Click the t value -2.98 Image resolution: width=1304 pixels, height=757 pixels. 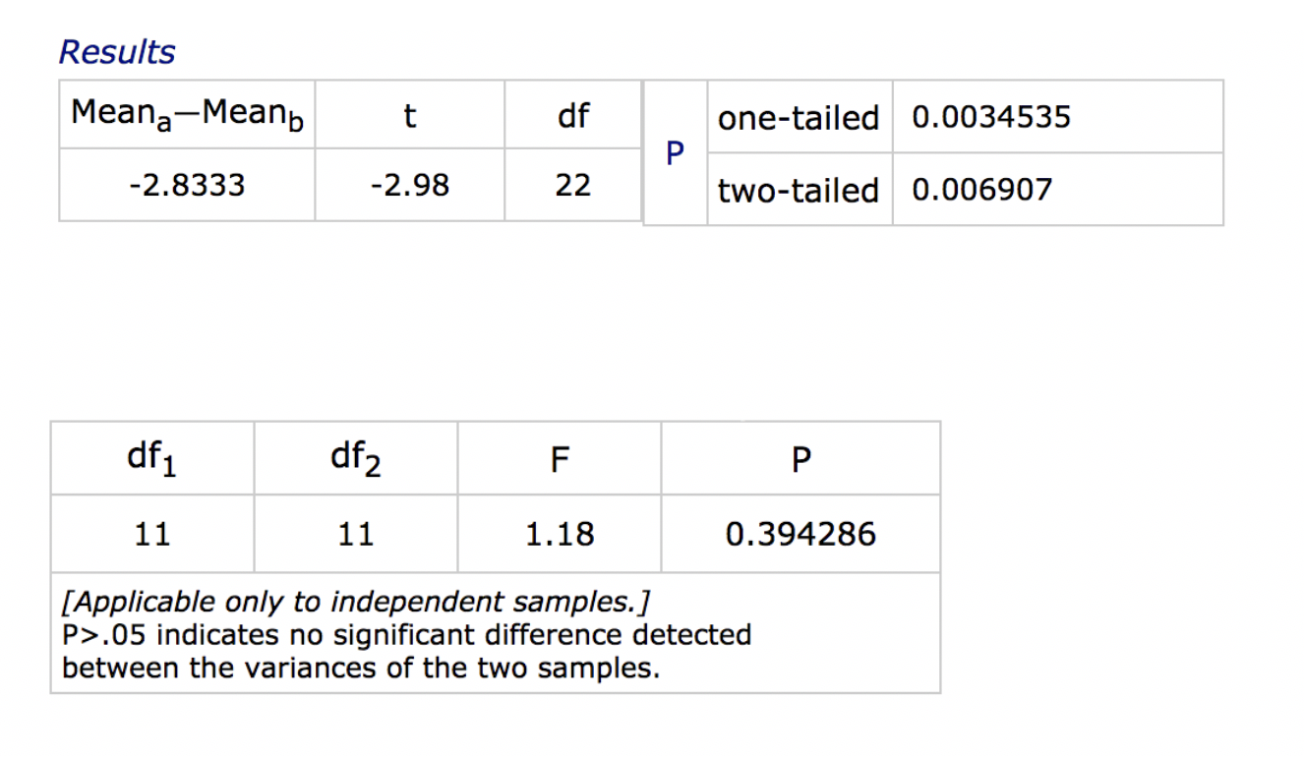tap(410, 185)
